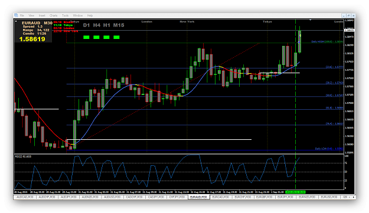The image size is (369, 213).
Task: Click the RSI indicator label in lower pane
Action: [x=23, y=156]
